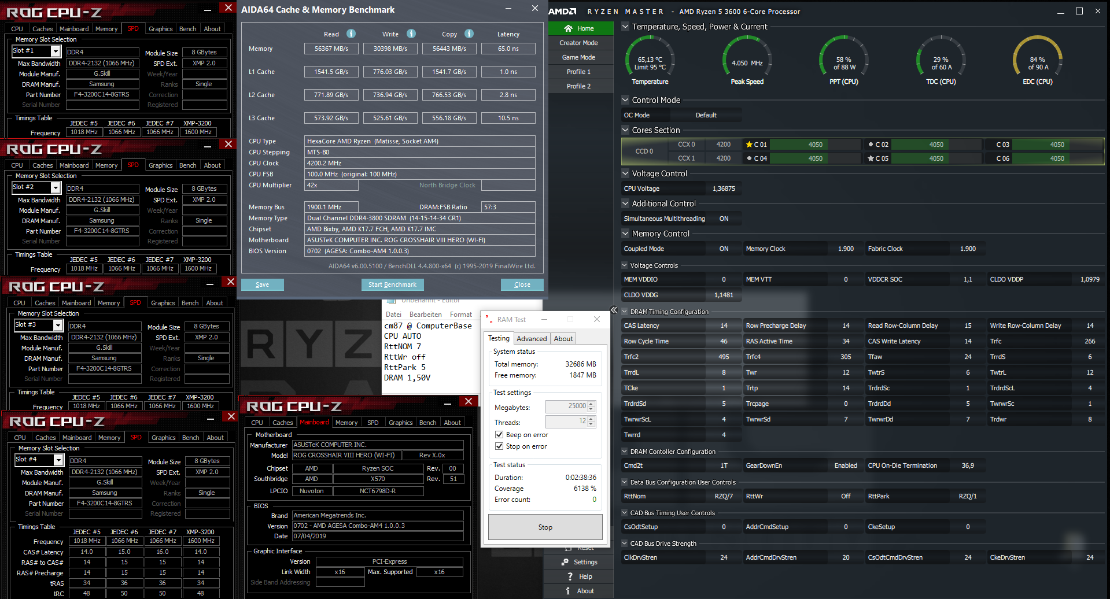Click the Start Benchmark button

(392, 284)
